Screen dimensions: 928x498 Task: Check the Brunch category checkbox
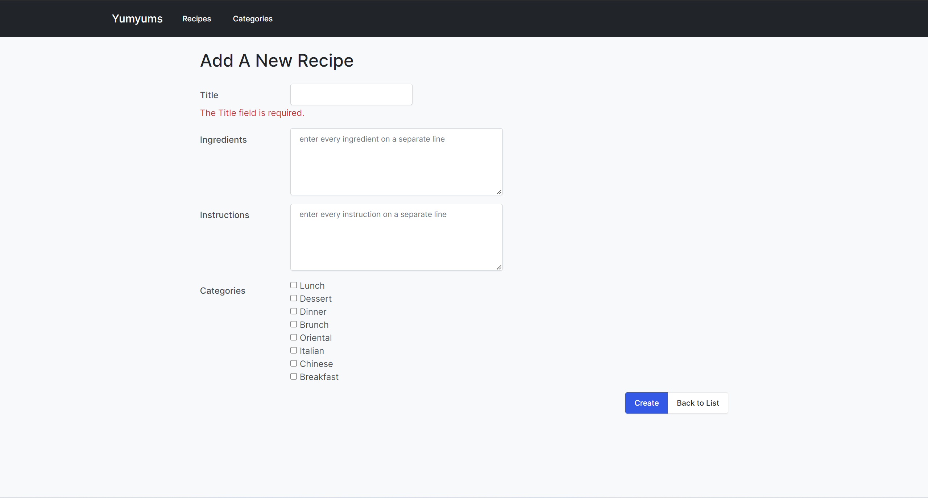point(293,324)
